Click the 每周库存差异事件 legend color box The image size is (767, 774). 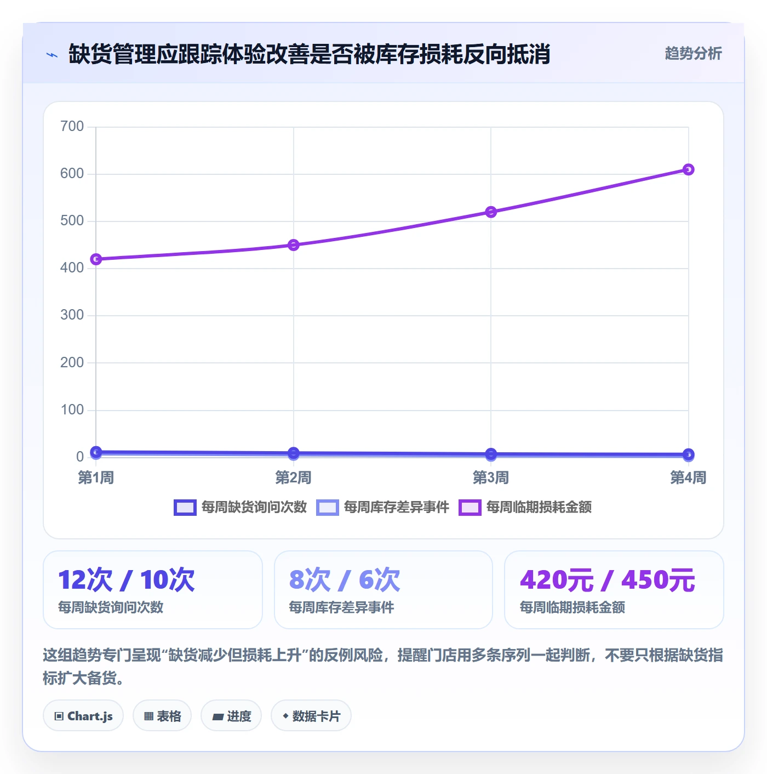coord(327,508)
